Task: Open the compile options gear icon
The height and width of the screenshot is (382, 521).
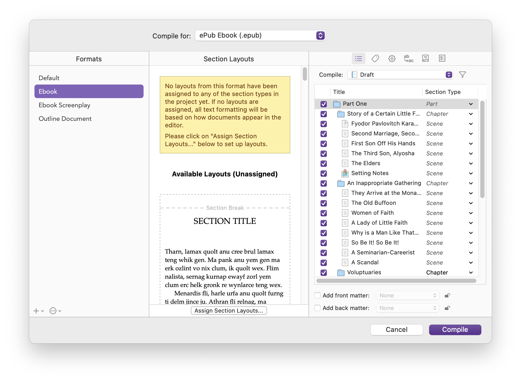Action: 392,58
